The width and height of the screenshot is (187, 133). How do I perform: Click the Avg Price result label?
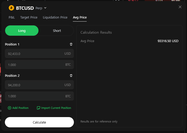point(87,41)
